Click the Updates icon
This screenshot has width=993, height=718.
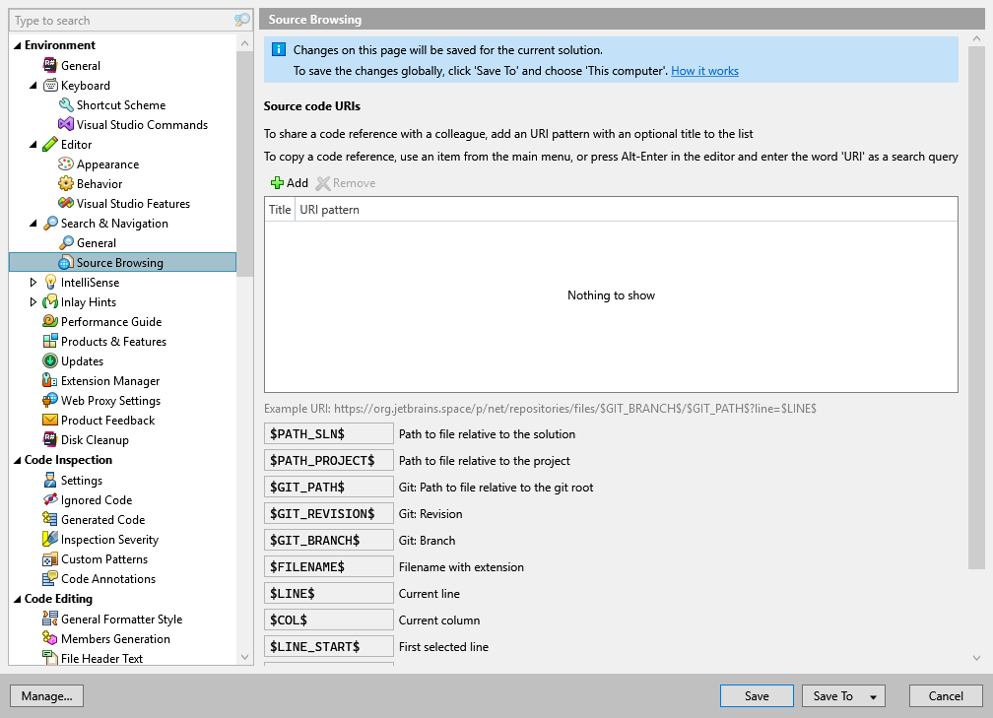(x=50, y=360)
